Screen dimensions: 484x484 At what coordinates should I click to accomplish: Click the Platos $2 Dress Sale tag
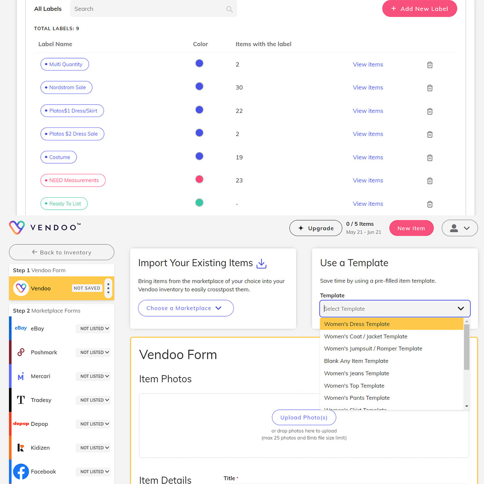tap(72, 134)
